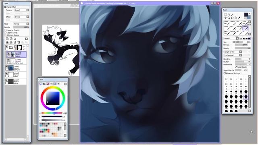Open the brush mode Normal dropdown
This screenshot has width=258, height=145.
click(237, 39)
